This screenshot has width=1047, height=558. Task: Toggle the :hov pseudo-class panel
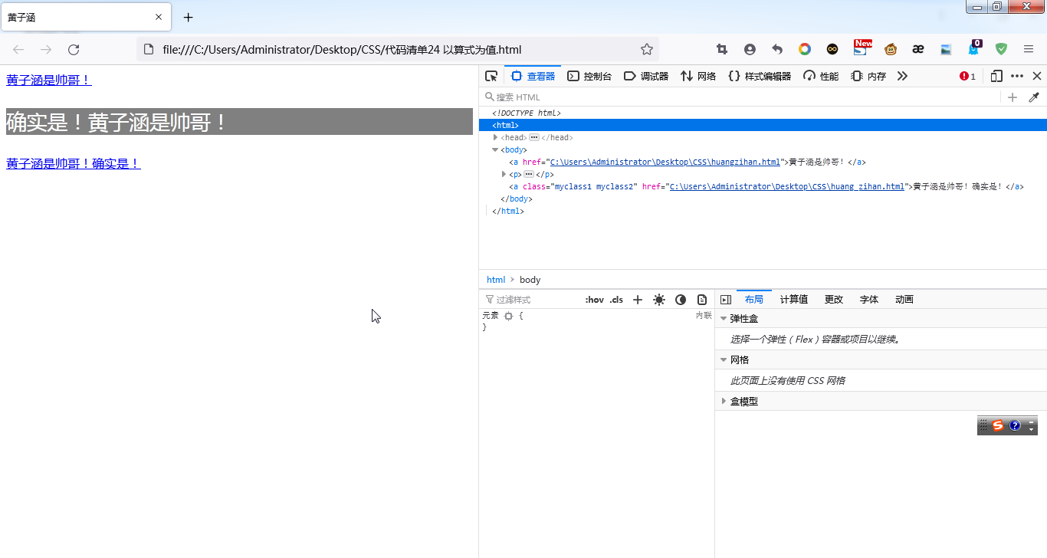click(x=594, y=300)
